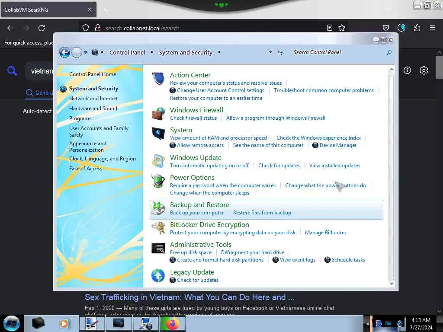Select User Accounts and Family Safety

[99, 131]
